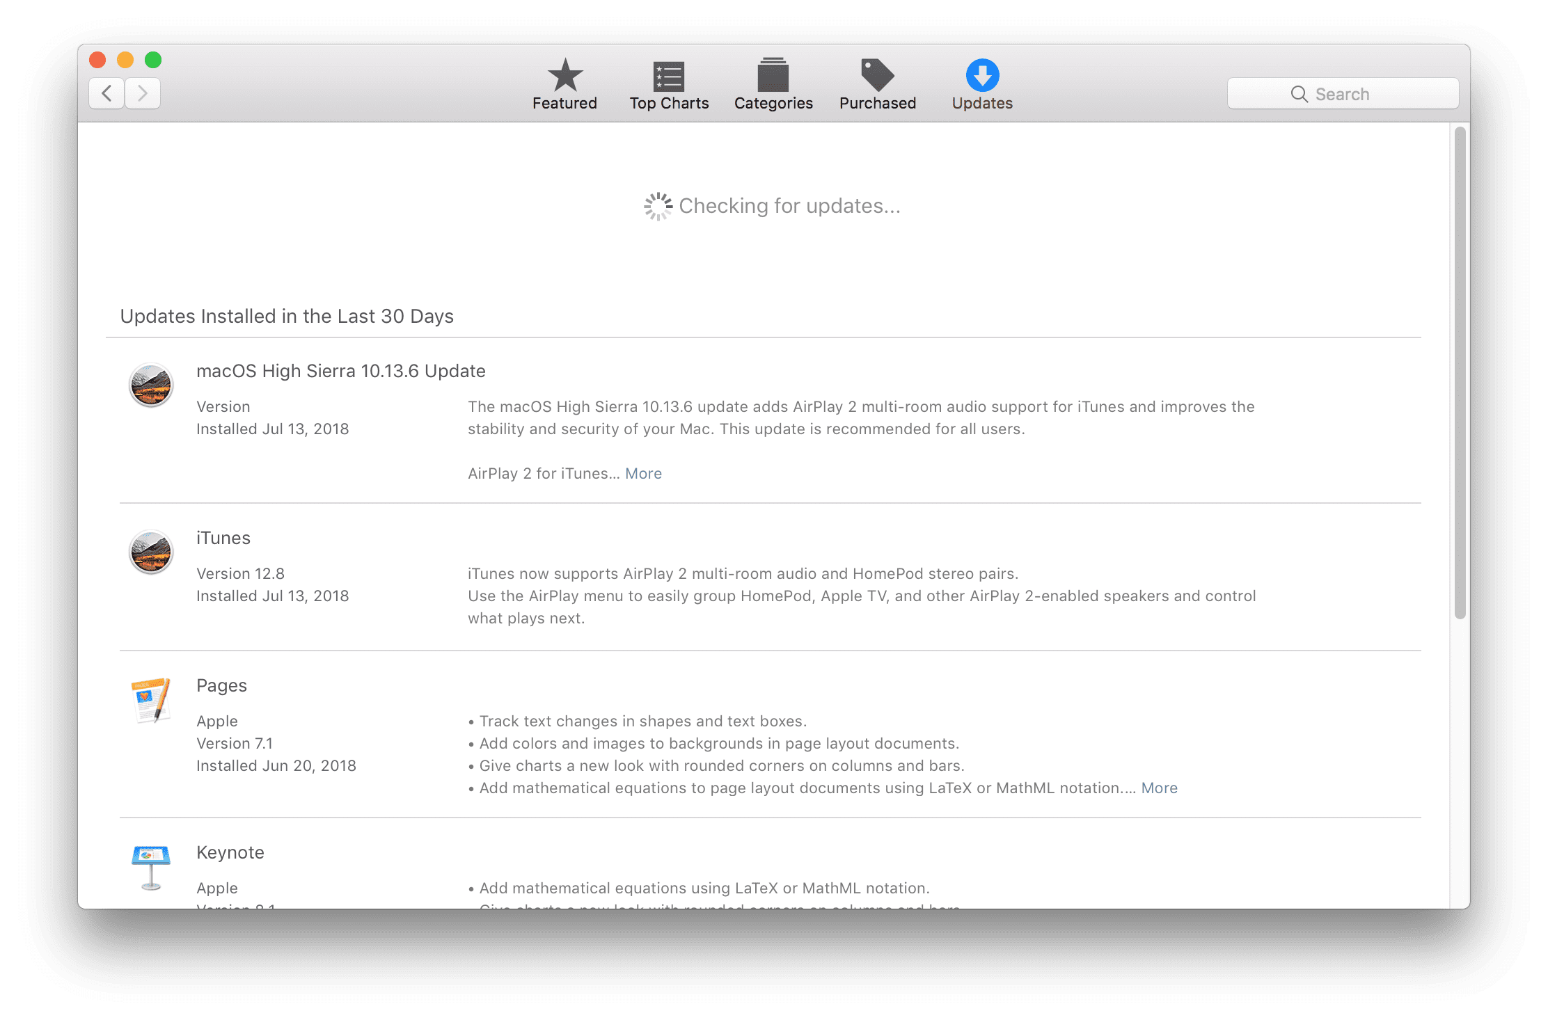Click the iTunes update icon
Image resolution: width=1548 pixels, height=1020 pixels.
click(x=151, y=552)
